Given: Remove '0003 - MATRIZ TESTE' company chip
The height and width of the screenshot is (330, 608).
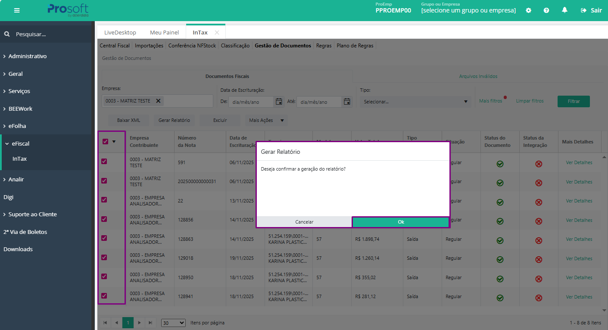Looking at the screenshot, I should click(x=158, y=101).
